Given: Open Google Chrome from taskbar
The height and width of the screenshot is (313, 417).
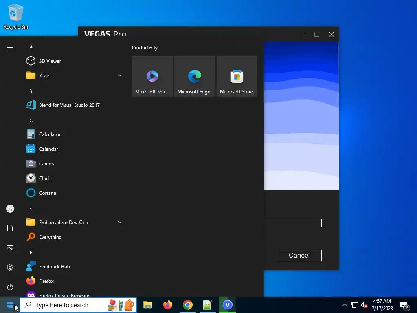Looking at the screenshot, I should pos(187,305).
